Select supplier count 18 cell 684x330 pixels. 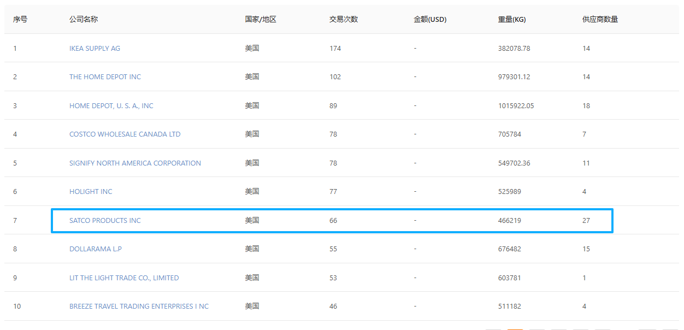click(x=586, y=105)
